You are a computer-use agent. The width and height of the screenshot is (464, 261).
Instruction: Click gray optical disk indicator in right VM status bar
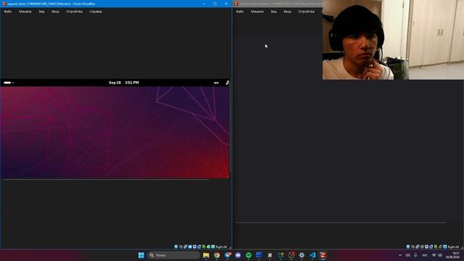click(413, 246)
